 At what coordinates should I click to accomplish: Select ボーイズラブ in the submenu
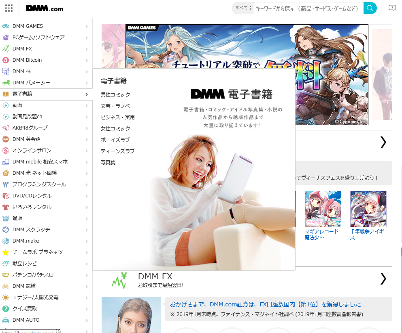pyautogui.click(x=115, y=140)
